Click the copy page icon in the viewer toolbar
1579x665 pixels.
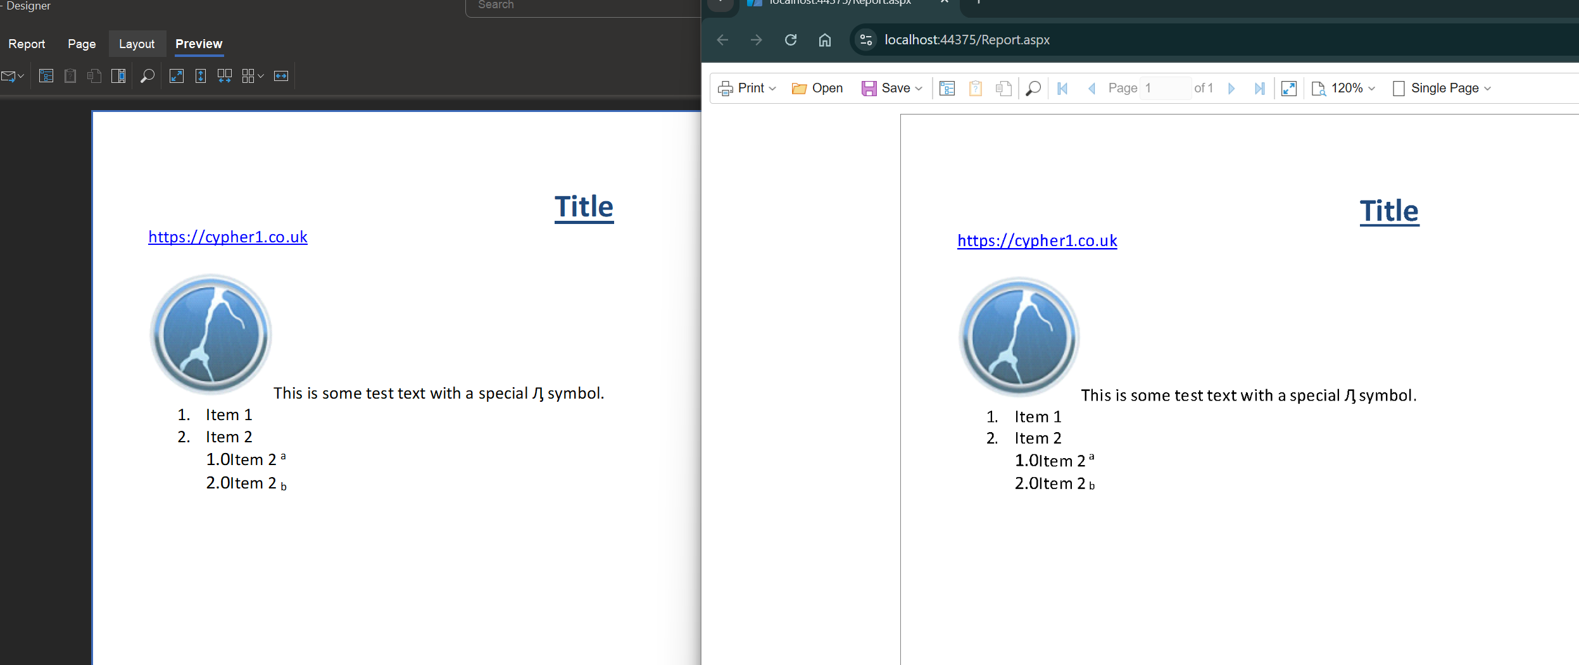click(x=1004, y=88)
